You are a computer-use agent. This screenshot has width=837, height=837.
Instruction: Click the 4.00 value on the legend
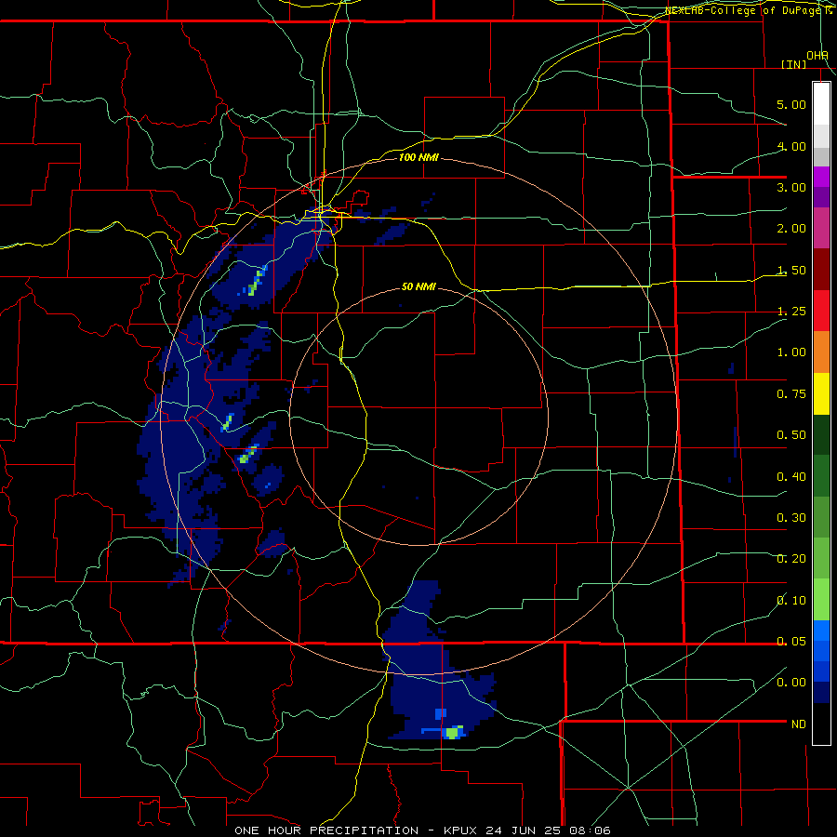(791, 146)
